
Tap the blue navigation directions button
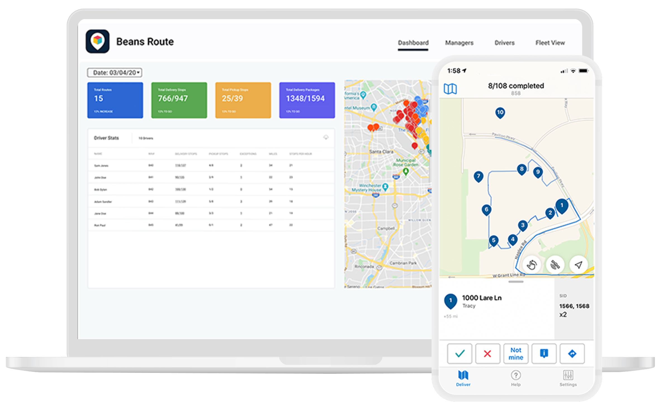(572, 354)
